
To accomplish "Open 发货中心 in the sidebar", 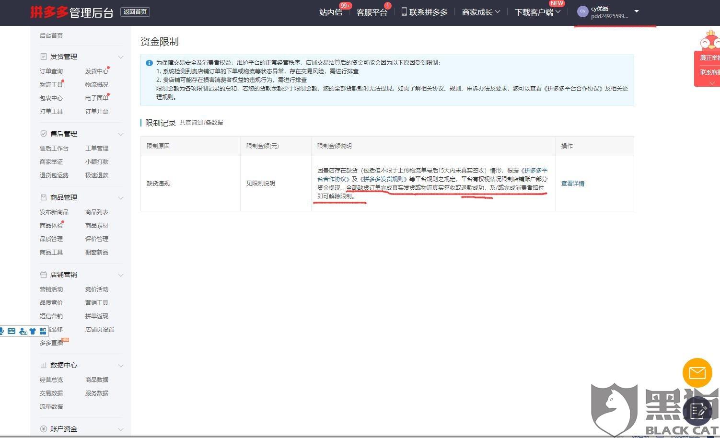I will pyautogui.click(x=97, y=71).
